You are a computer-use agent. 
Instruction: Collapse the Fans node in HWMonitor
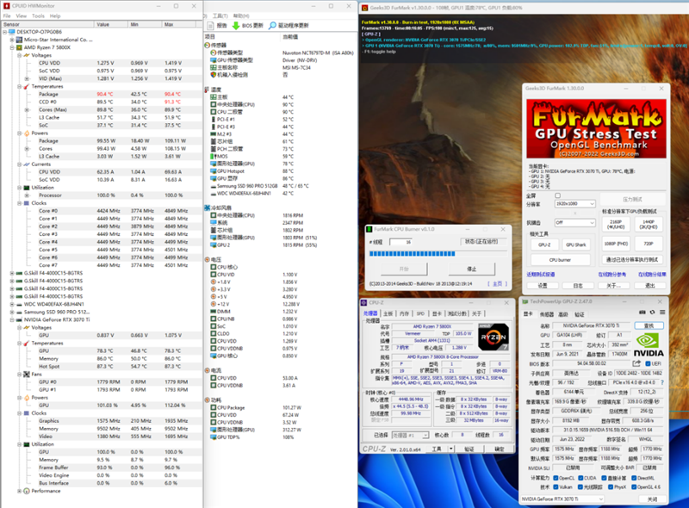pyautogui.click(x=20, y=375)
